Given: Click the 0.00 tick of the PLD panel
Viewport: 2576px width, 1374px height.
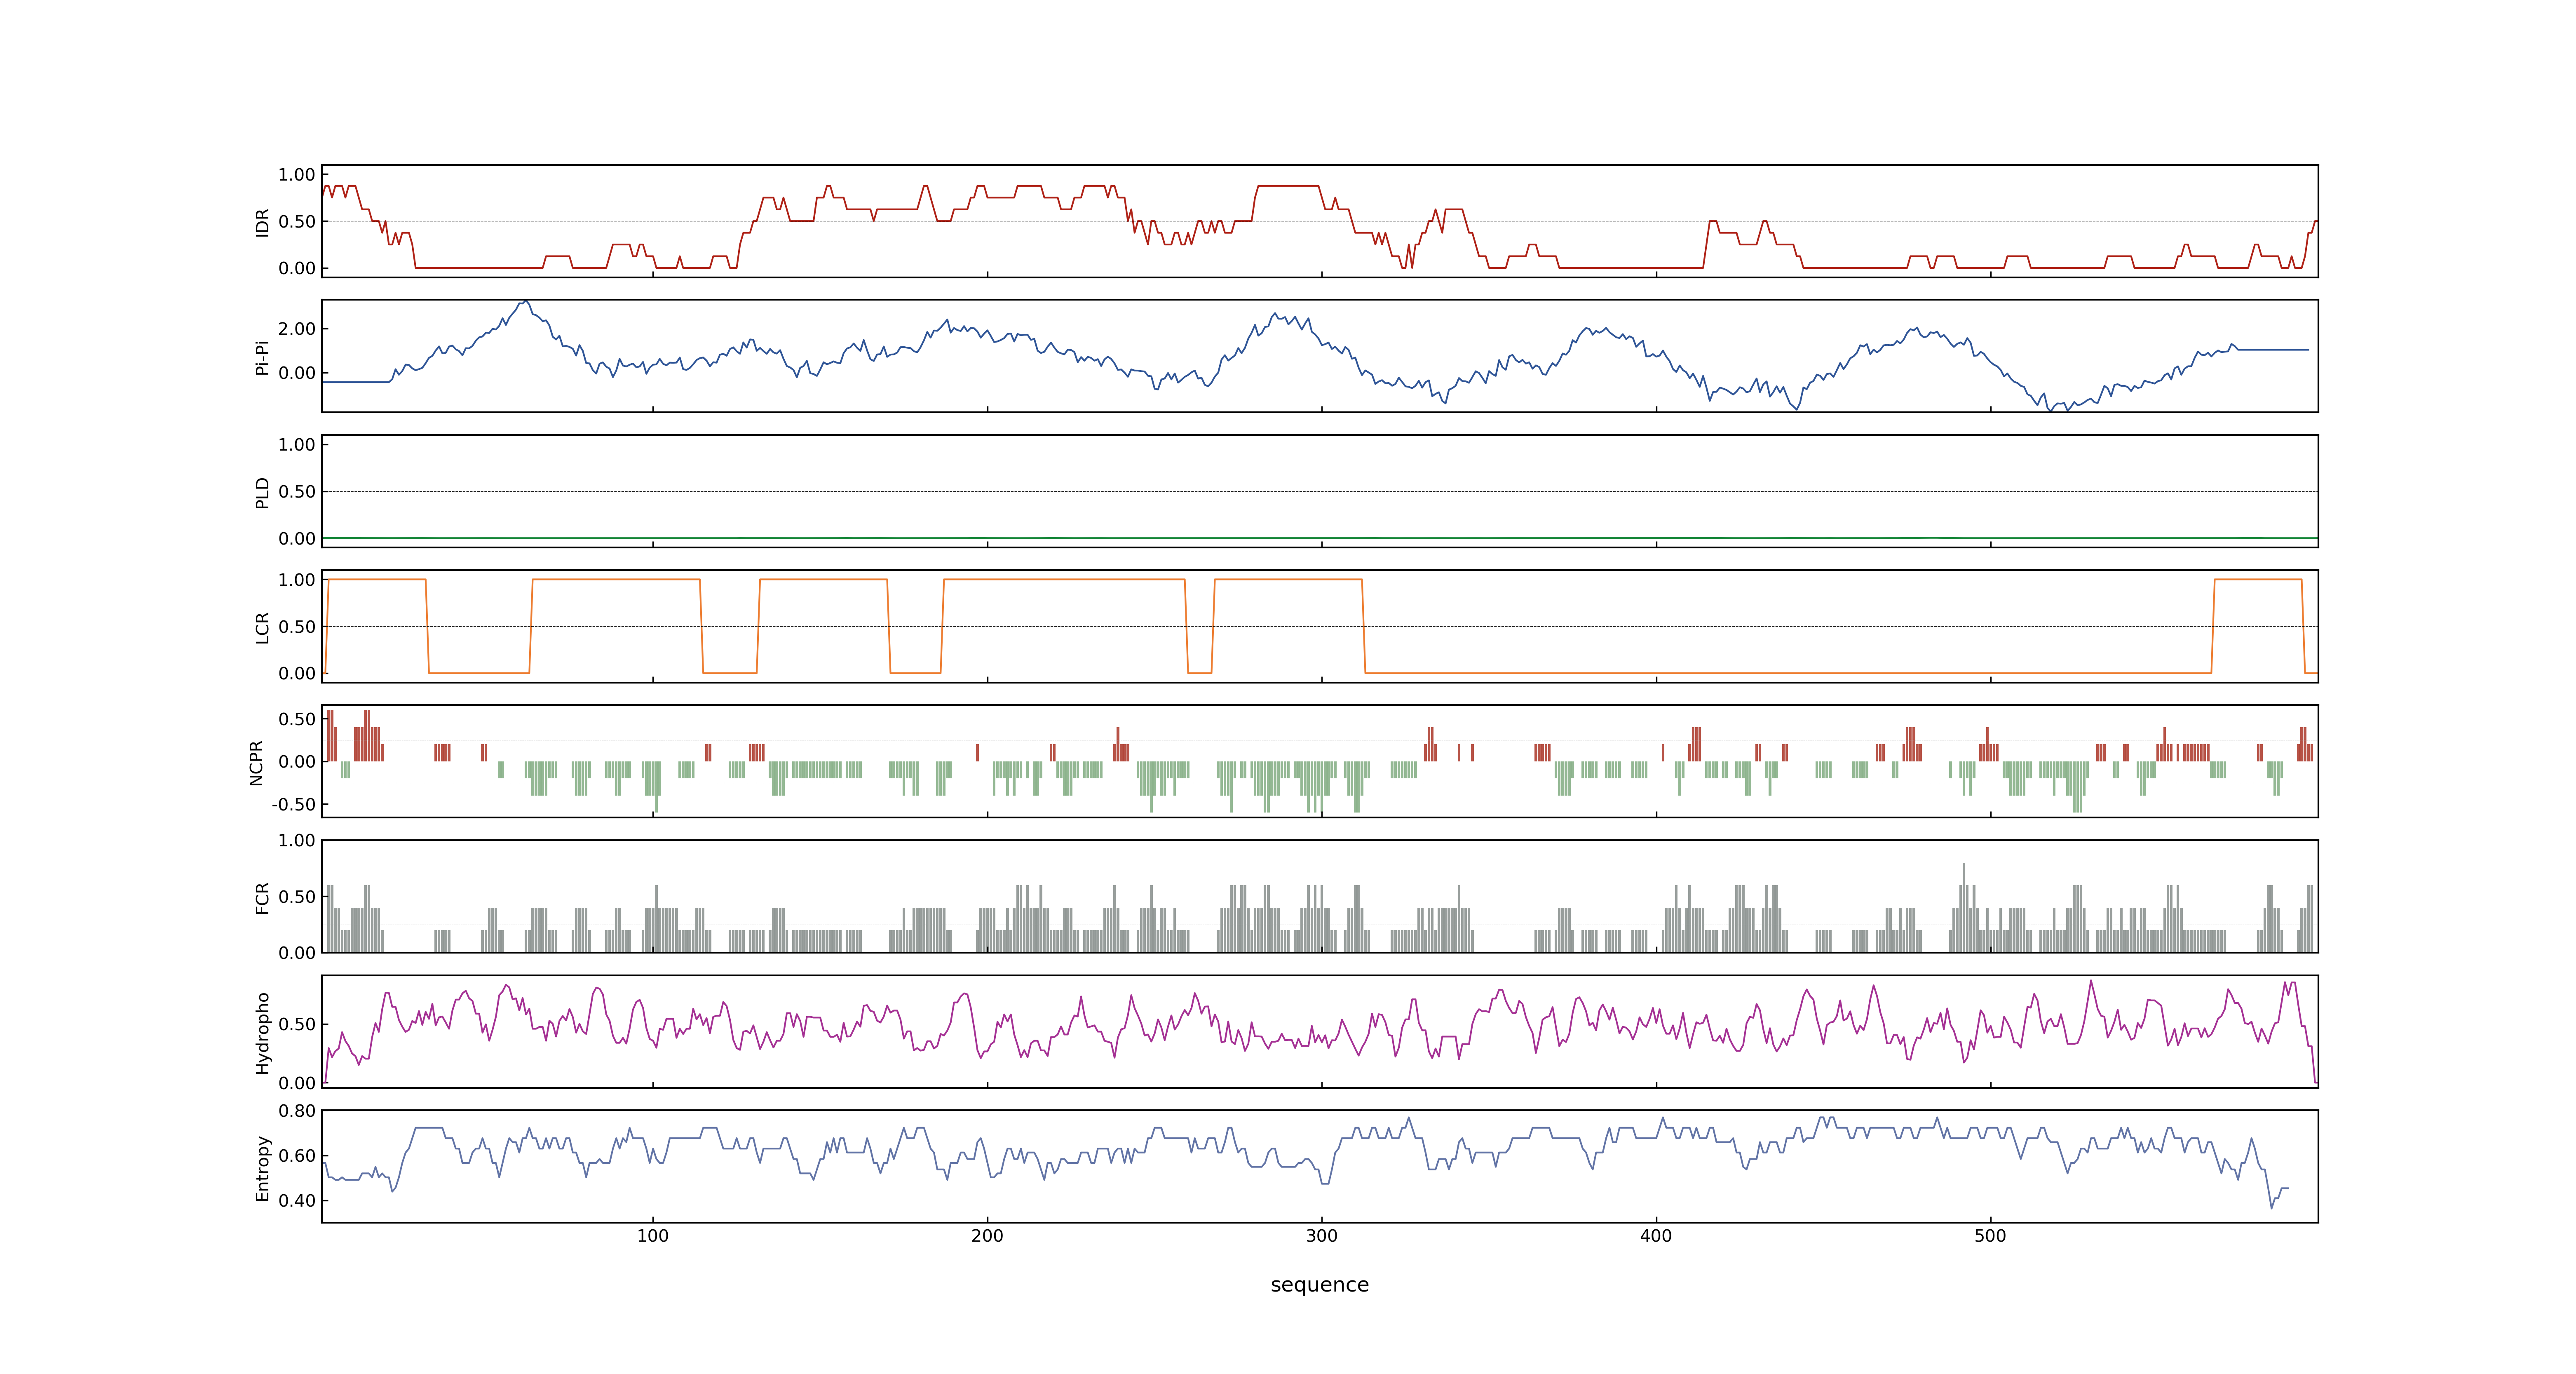Looking at the screenshot, I should pyautogui.click(x=297, y=538).
